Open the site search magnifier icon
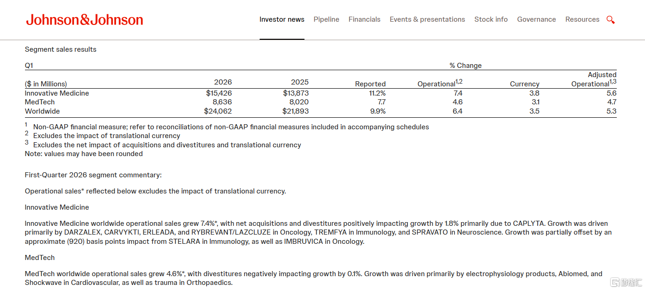 click(610, 20)
